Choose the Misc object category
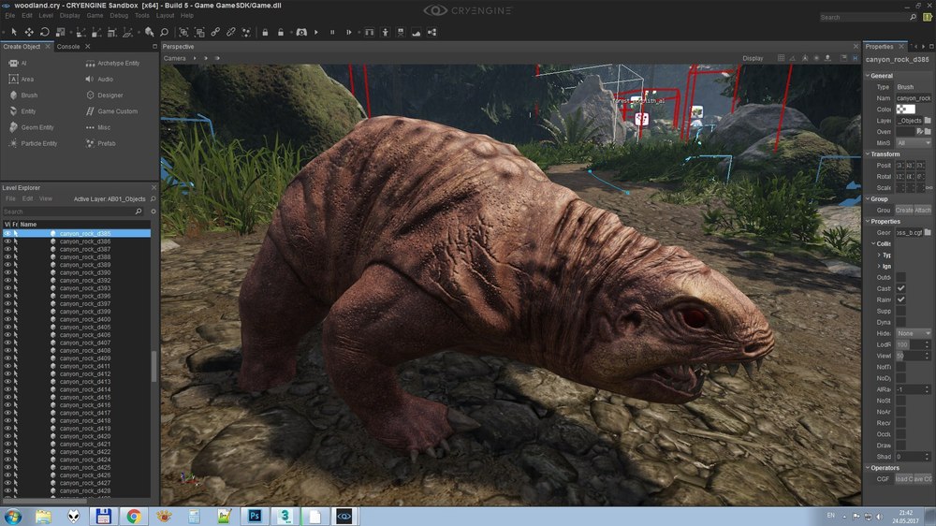This screenshot has width=936, height=526. click(98, 127)
